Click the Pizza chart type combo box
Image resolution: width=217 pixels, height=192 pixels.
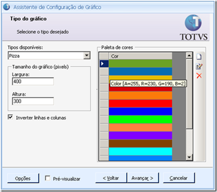tap(49, 56)
